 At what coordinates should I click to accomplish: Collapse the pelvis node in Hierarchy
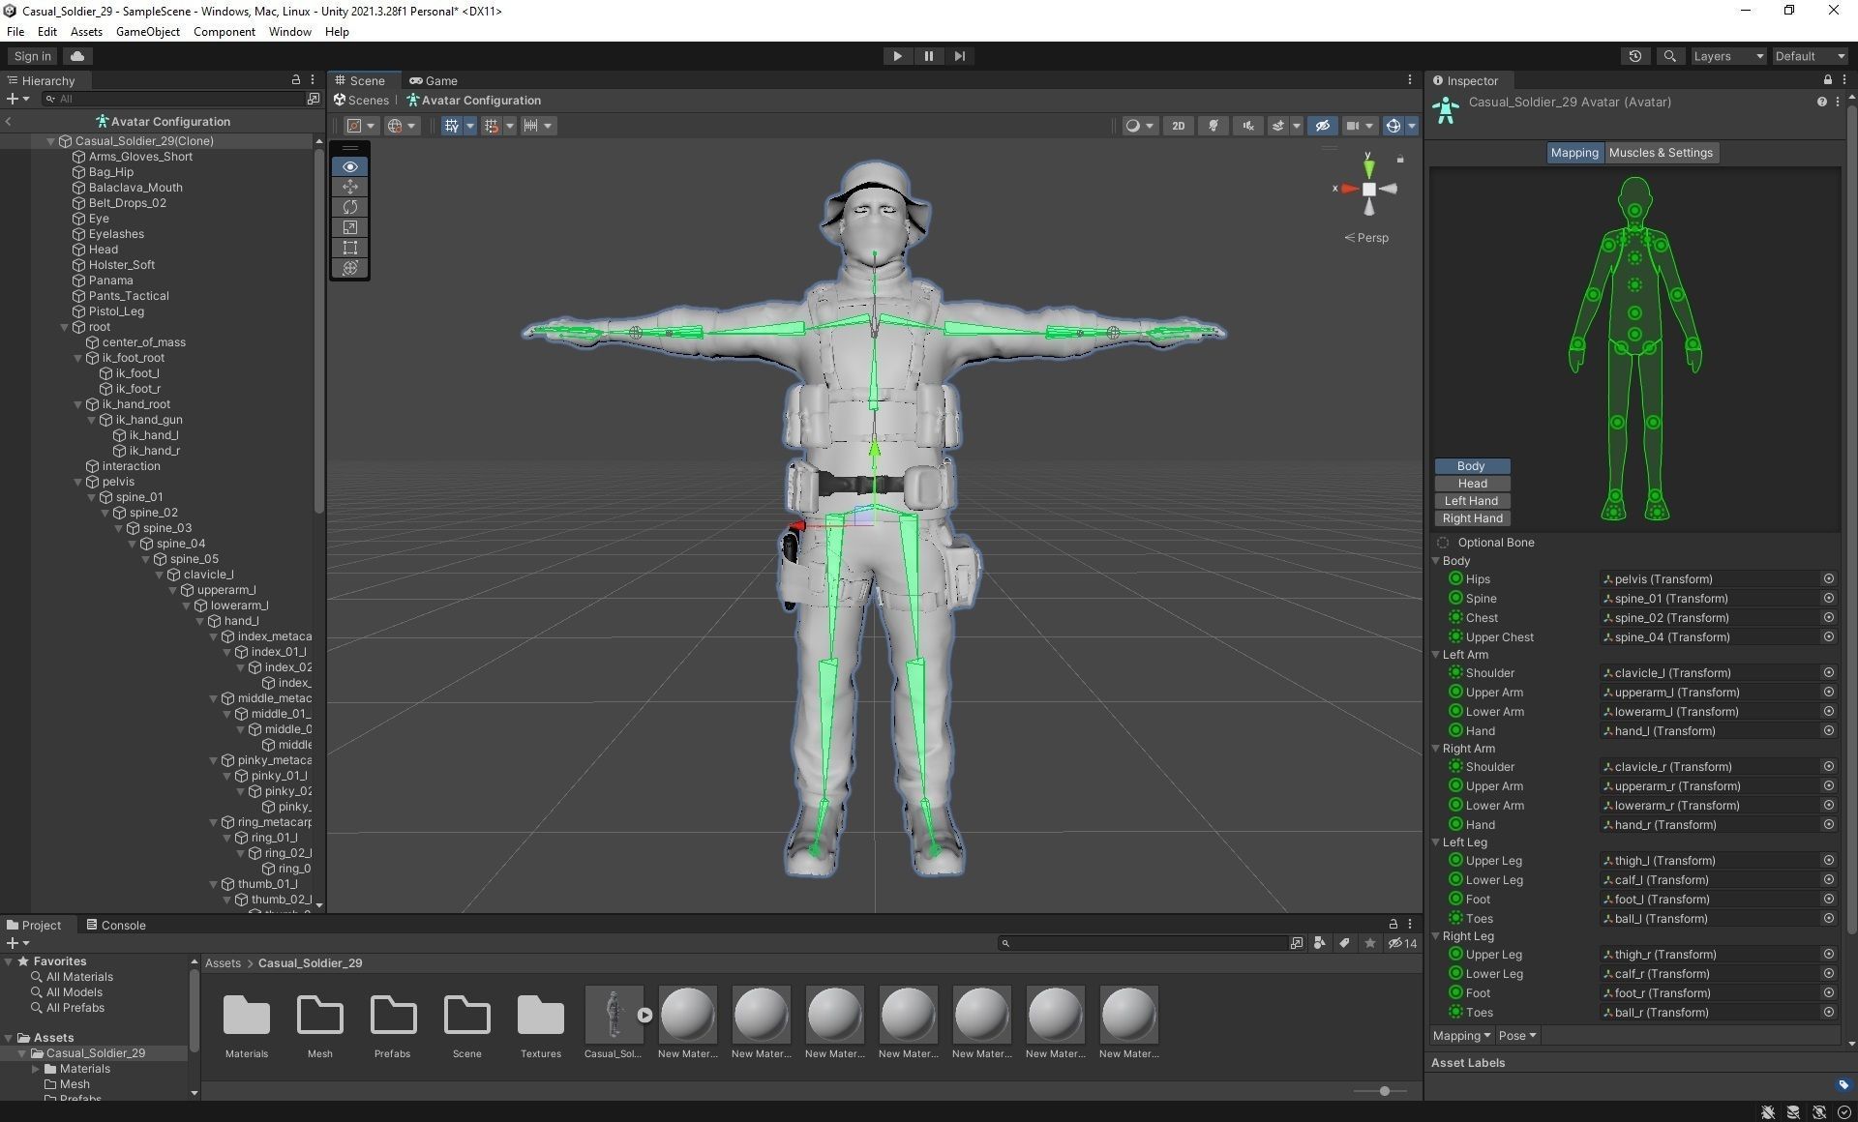78,482
